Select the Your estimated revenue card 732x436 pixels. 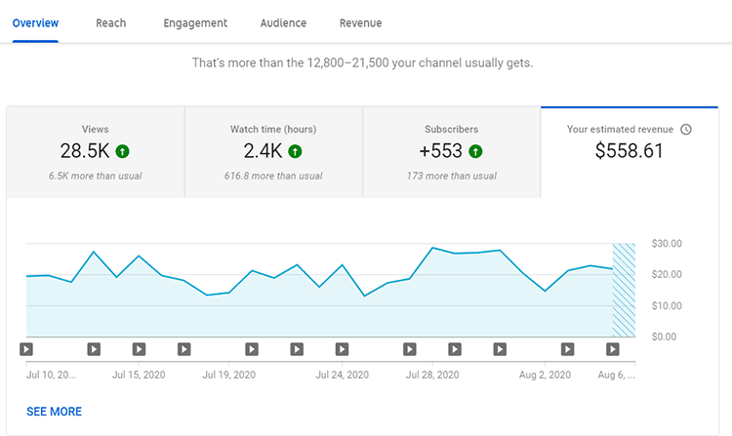[x=629, y=152]
